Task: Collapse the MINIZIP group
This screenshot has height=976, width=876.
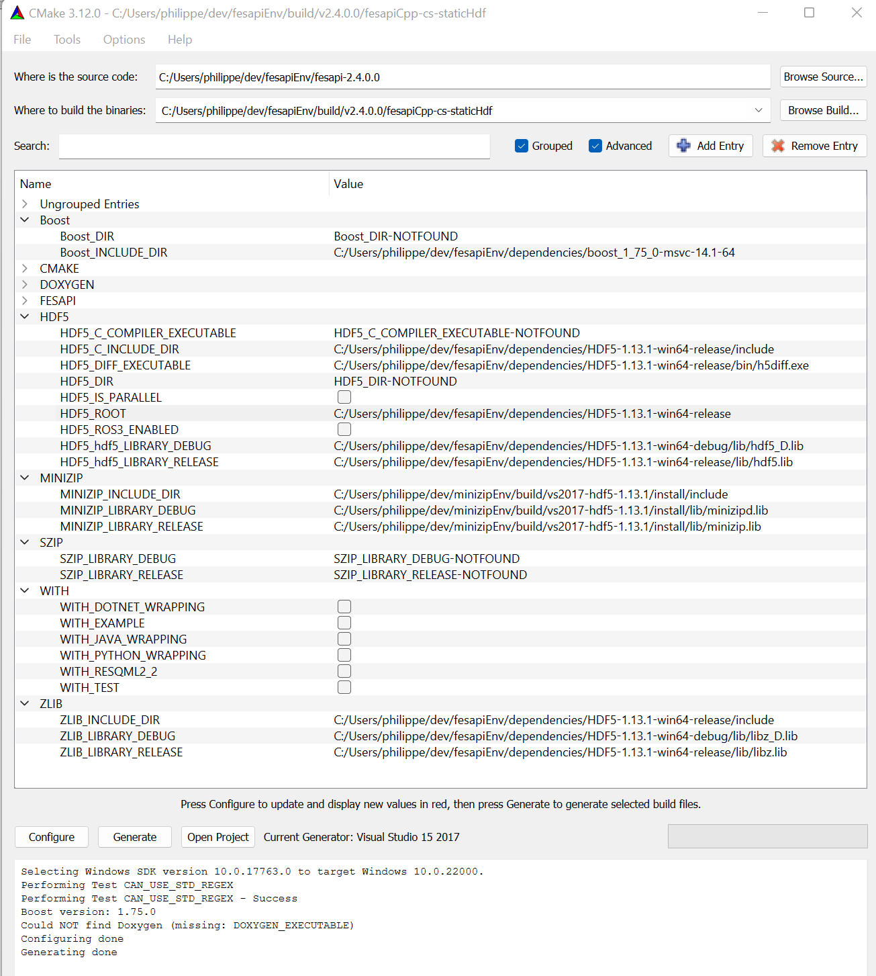Action: tap(25, 478)
